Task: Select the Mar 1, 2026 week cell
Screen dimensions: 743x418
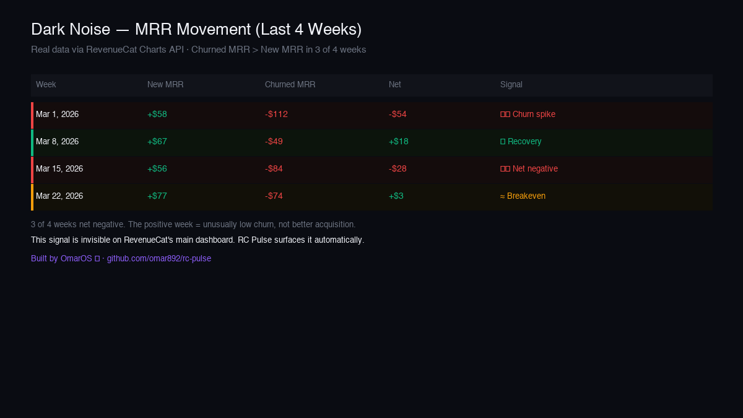Action: (57, 115)
